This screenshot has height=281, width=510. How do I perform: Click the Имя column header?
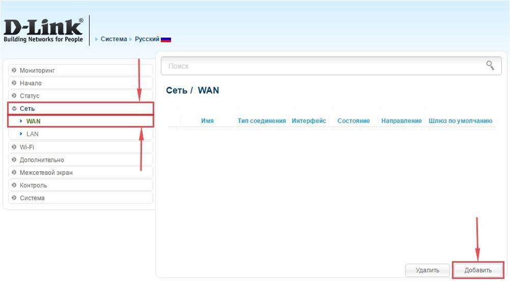[207, 121]
